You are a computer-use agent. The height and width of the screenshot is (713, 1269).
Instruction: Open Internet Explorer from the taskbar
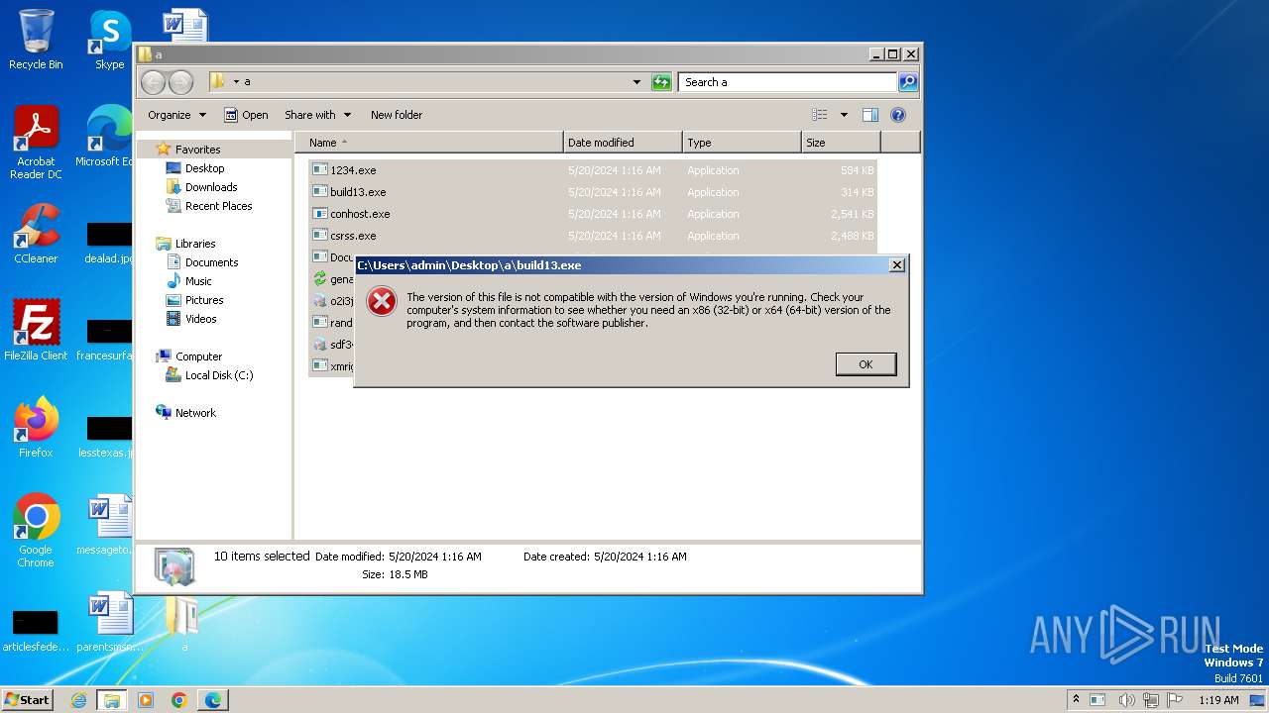coord(78,700)
